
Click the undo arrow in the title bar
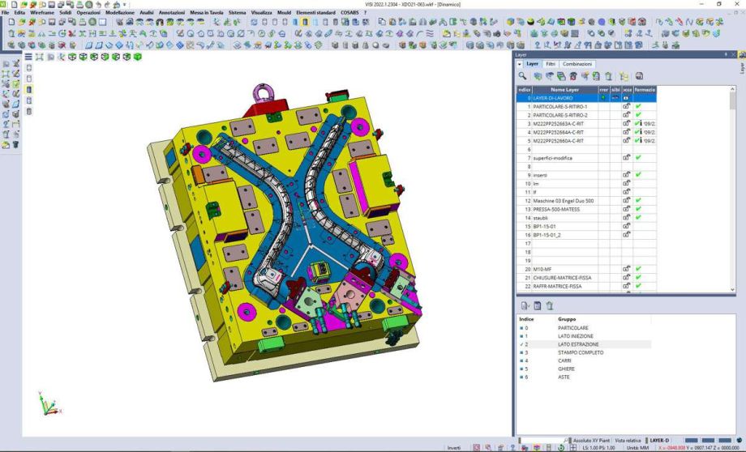(98, 4)
